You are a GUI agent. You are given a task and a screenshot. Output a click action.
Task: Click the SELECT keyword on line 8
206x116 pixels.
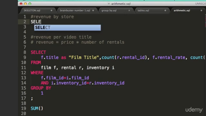click(x=38, y=52)
